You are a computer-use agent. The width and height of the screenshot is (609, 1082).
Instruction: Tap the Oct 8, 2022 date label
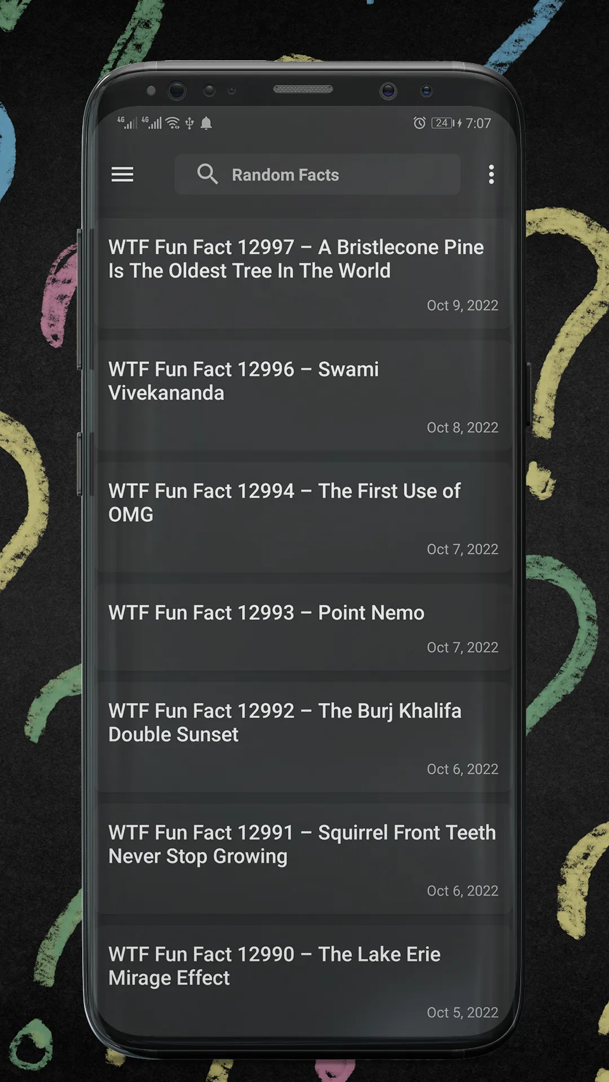tap(462, 428)
